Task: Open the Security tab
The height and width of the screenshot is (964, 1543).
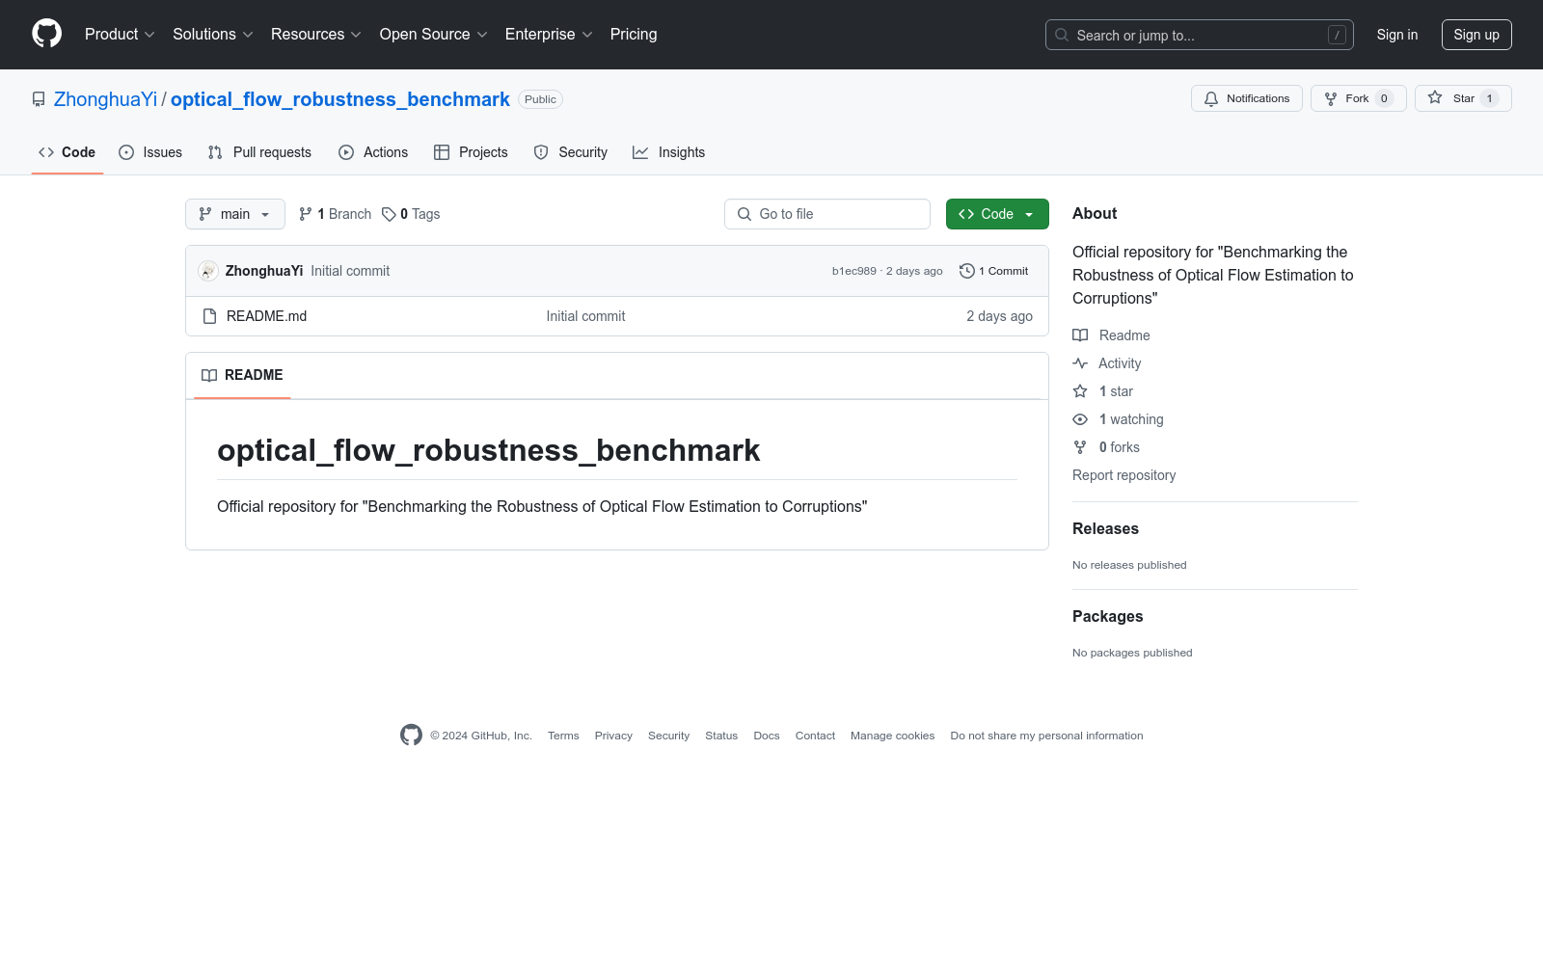Action: [x=571, y=152]
